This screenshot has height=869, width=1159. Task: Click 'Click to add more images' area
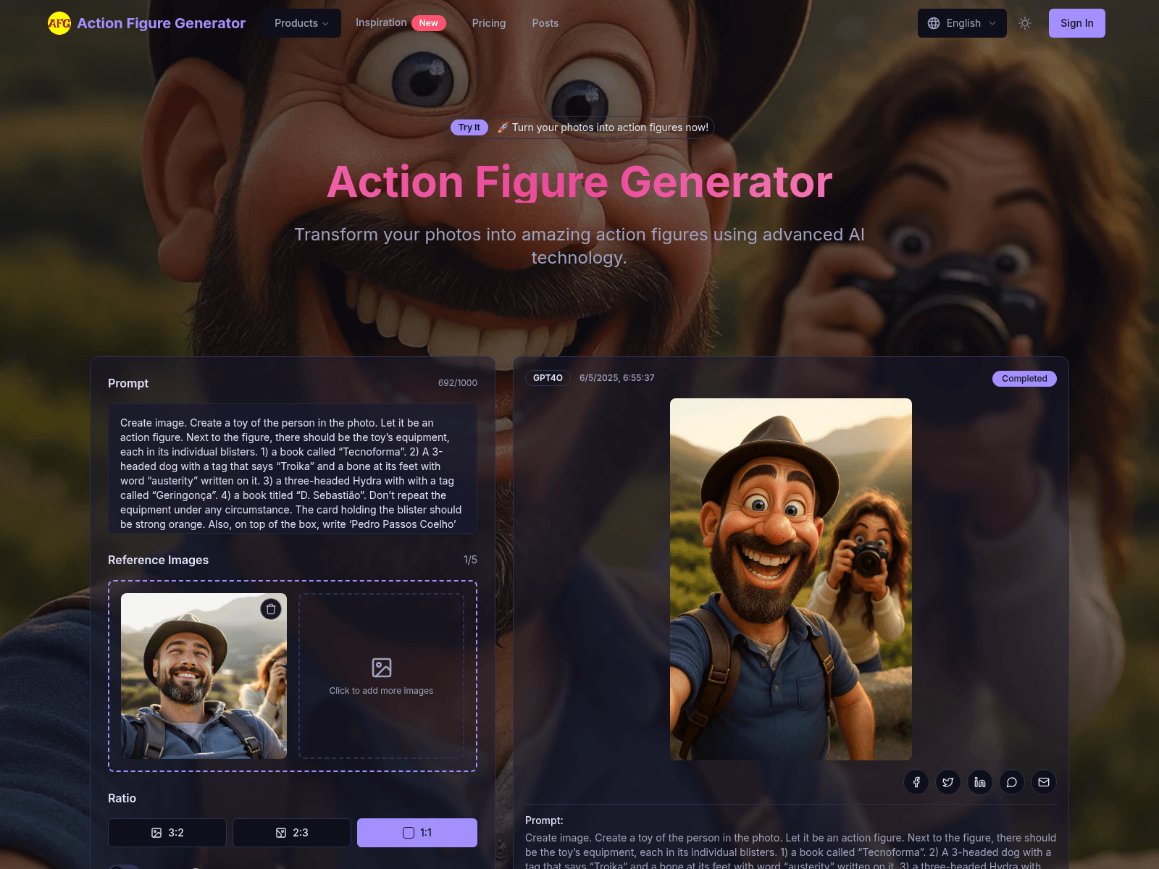[381, 676]
